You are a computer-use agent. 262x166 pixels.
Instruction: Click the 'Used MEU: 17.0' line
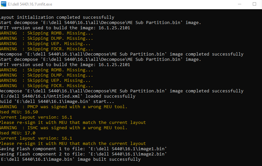18,133
